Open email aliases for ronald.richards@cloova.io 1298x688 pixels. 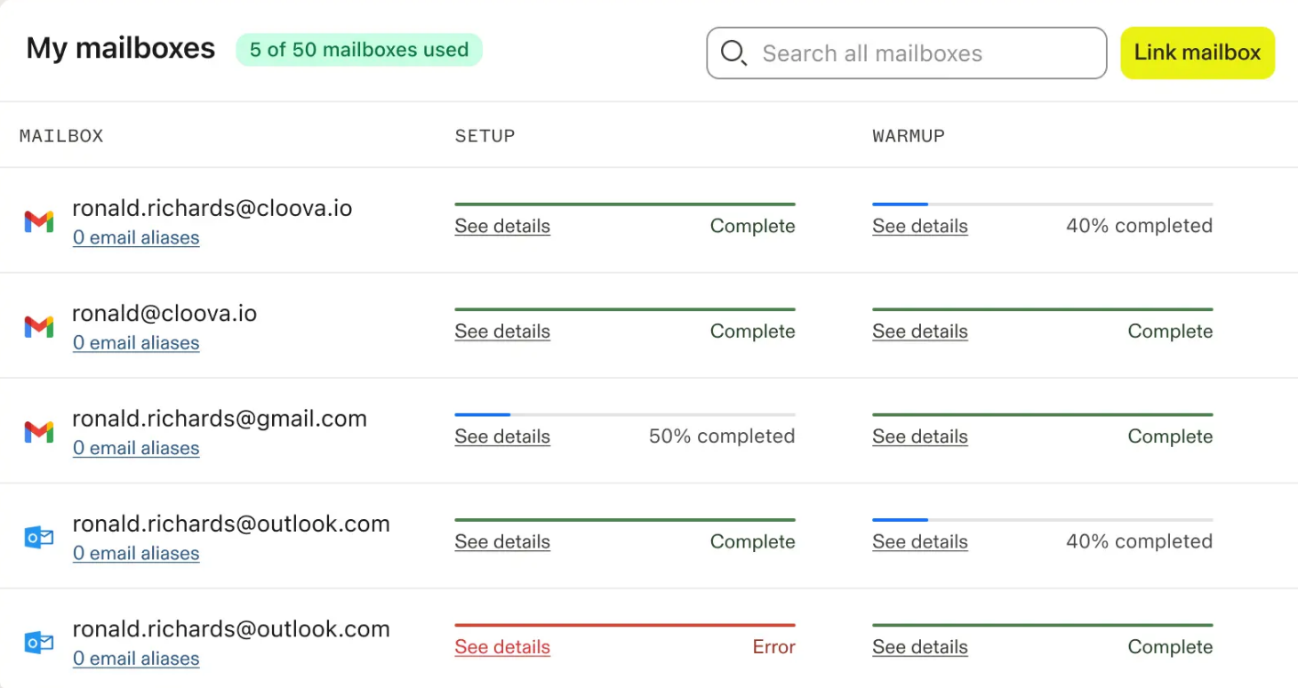(136, 237)
